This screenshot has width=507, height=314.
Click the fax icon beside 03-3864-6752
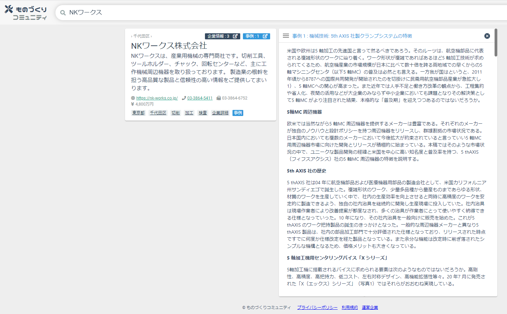pyautogui.click(x=219, y=98)
